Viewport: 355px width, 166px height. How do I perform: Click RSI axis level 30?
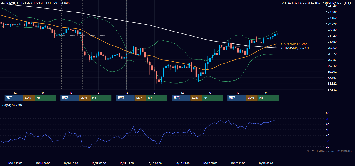[x=327, y=141]
